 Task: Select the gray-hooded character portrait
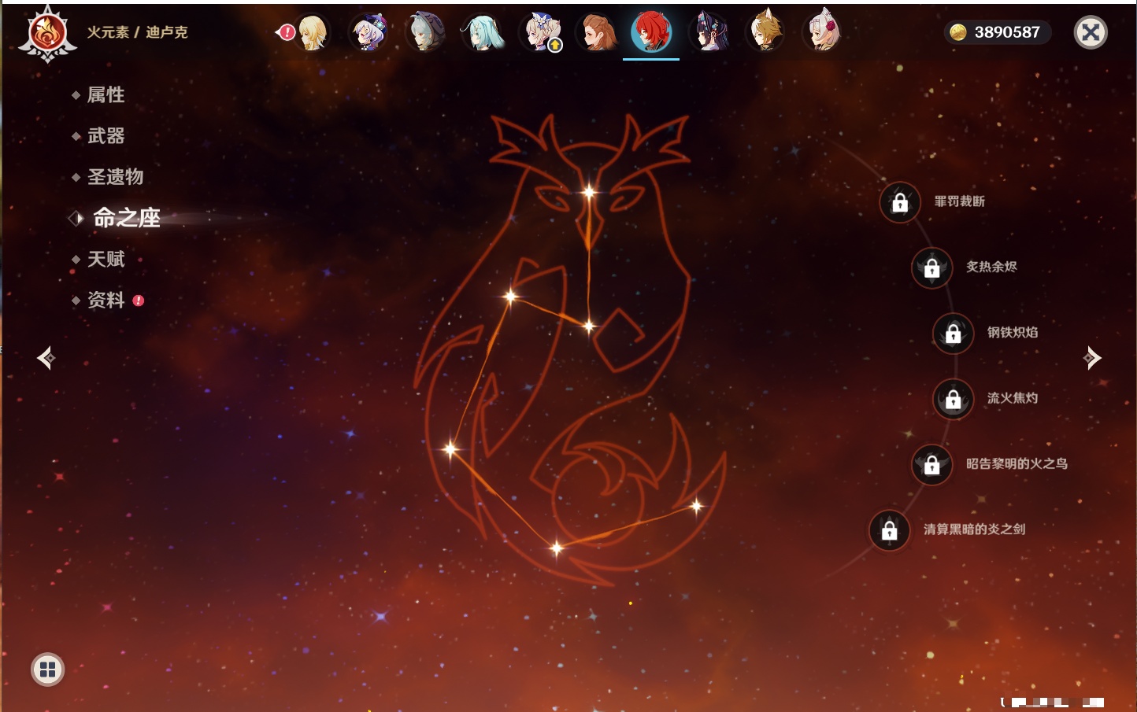(425, 33)
